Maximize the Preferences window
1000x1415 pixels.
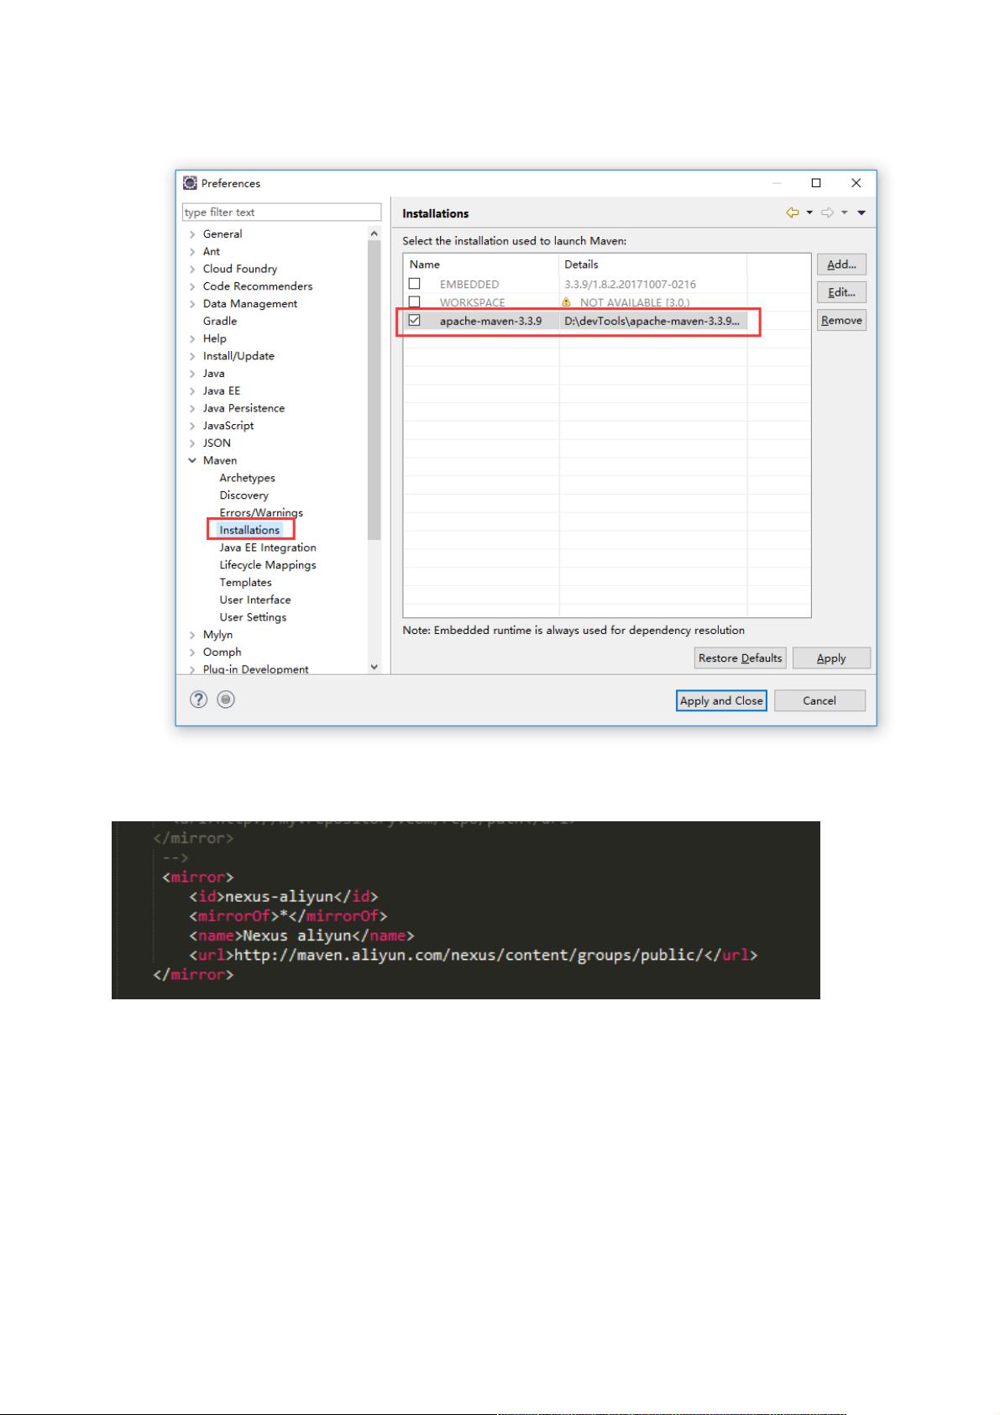(815, 183)
